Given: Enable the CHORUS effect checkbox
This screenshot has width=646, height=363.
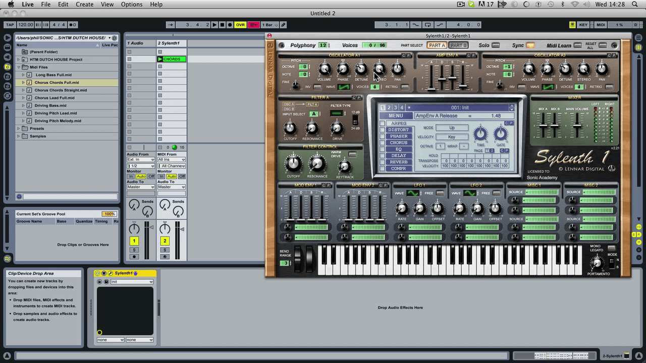Looking at the screenshot, I should [x=383, y=143].
